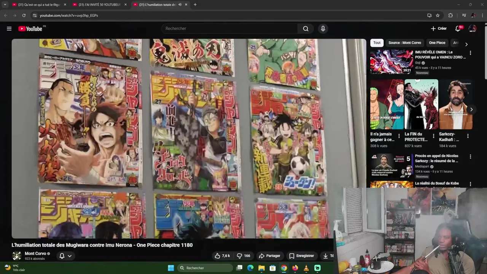Show more filter chips with right chevron
This screenshot has height=274, width=487.
pos(466,44)
